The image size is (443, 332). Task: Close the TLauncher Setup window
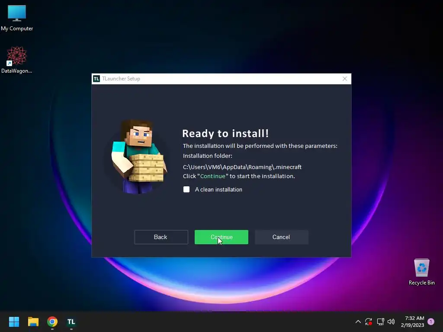coord(345,79)
